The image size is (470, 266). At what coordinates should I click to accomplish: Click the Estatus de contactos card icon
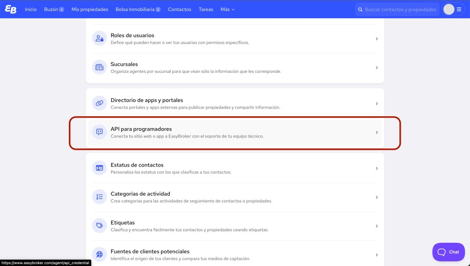tap(99, 168)
